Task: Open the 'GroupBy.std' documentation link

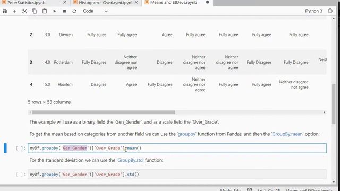Action: pos(130,160)
